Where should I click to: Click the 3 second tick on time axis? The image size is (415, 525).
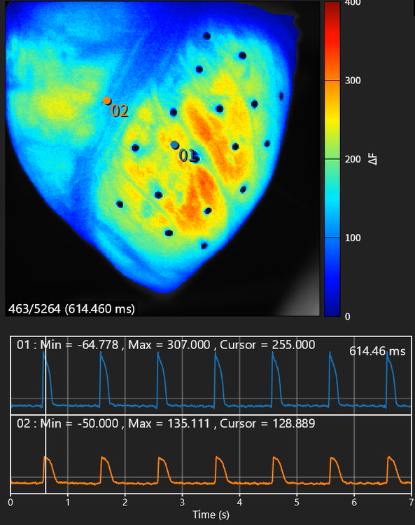pyautogui.click(x=182, y=503)
